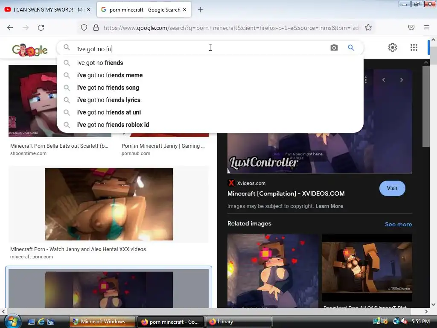
Task: Open the tracking protection shield icon
Action: 84,28
